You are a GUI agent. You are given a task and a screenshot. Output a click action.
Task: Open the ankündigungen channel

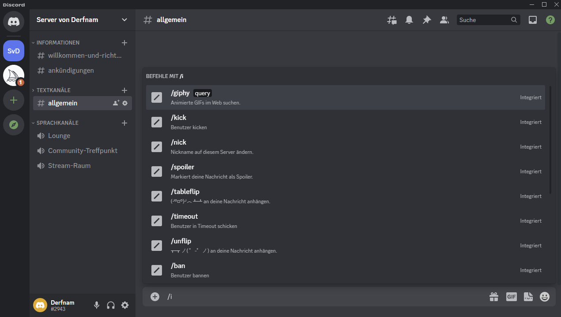tap(71, 71)
